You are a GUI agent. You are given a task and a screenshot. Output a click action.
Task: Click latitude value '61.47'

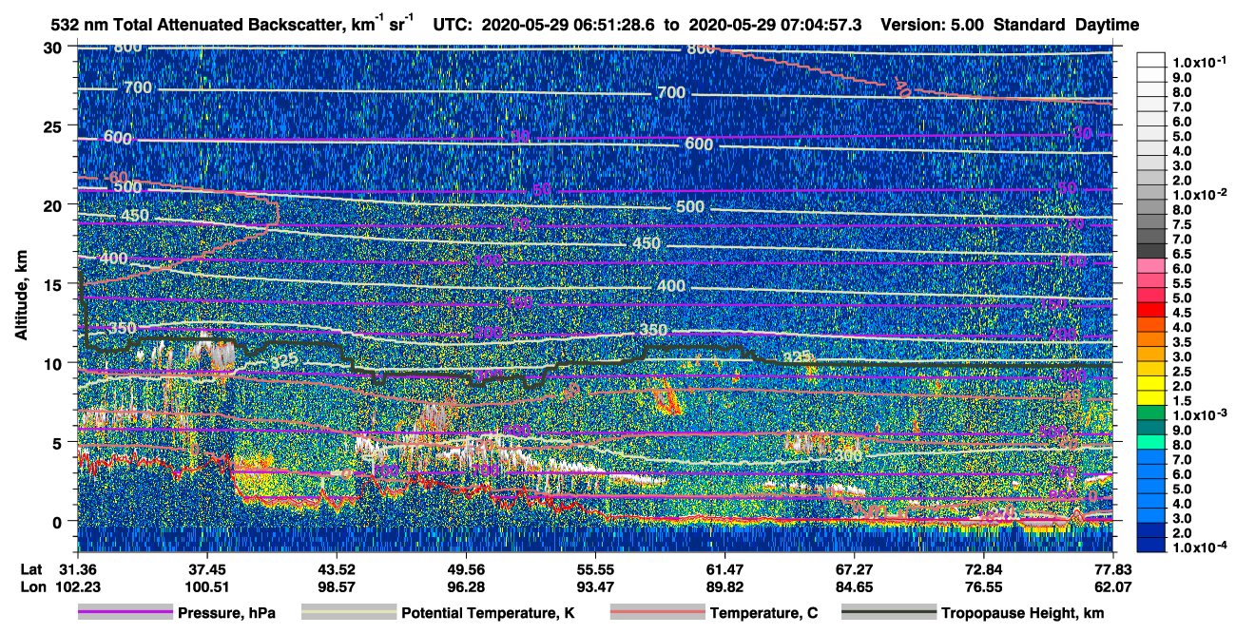pos(724,569)
